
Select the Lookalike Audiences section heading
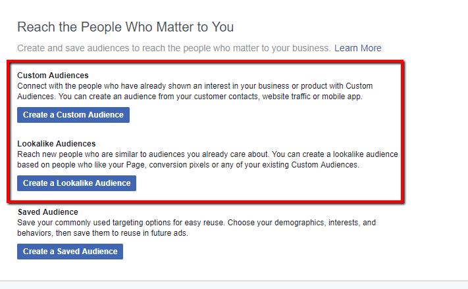57,144
